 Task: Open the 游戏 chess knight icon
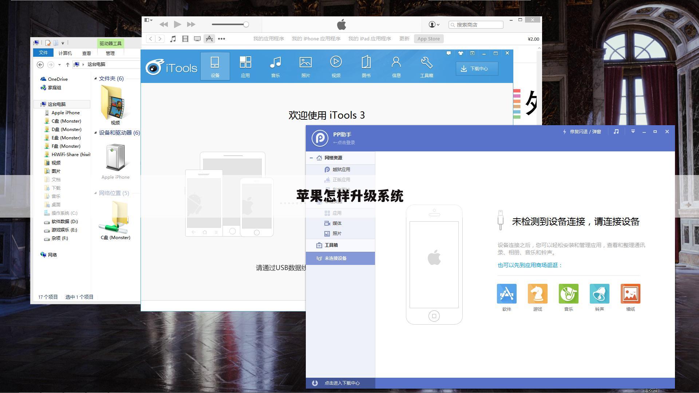[537, 294]
